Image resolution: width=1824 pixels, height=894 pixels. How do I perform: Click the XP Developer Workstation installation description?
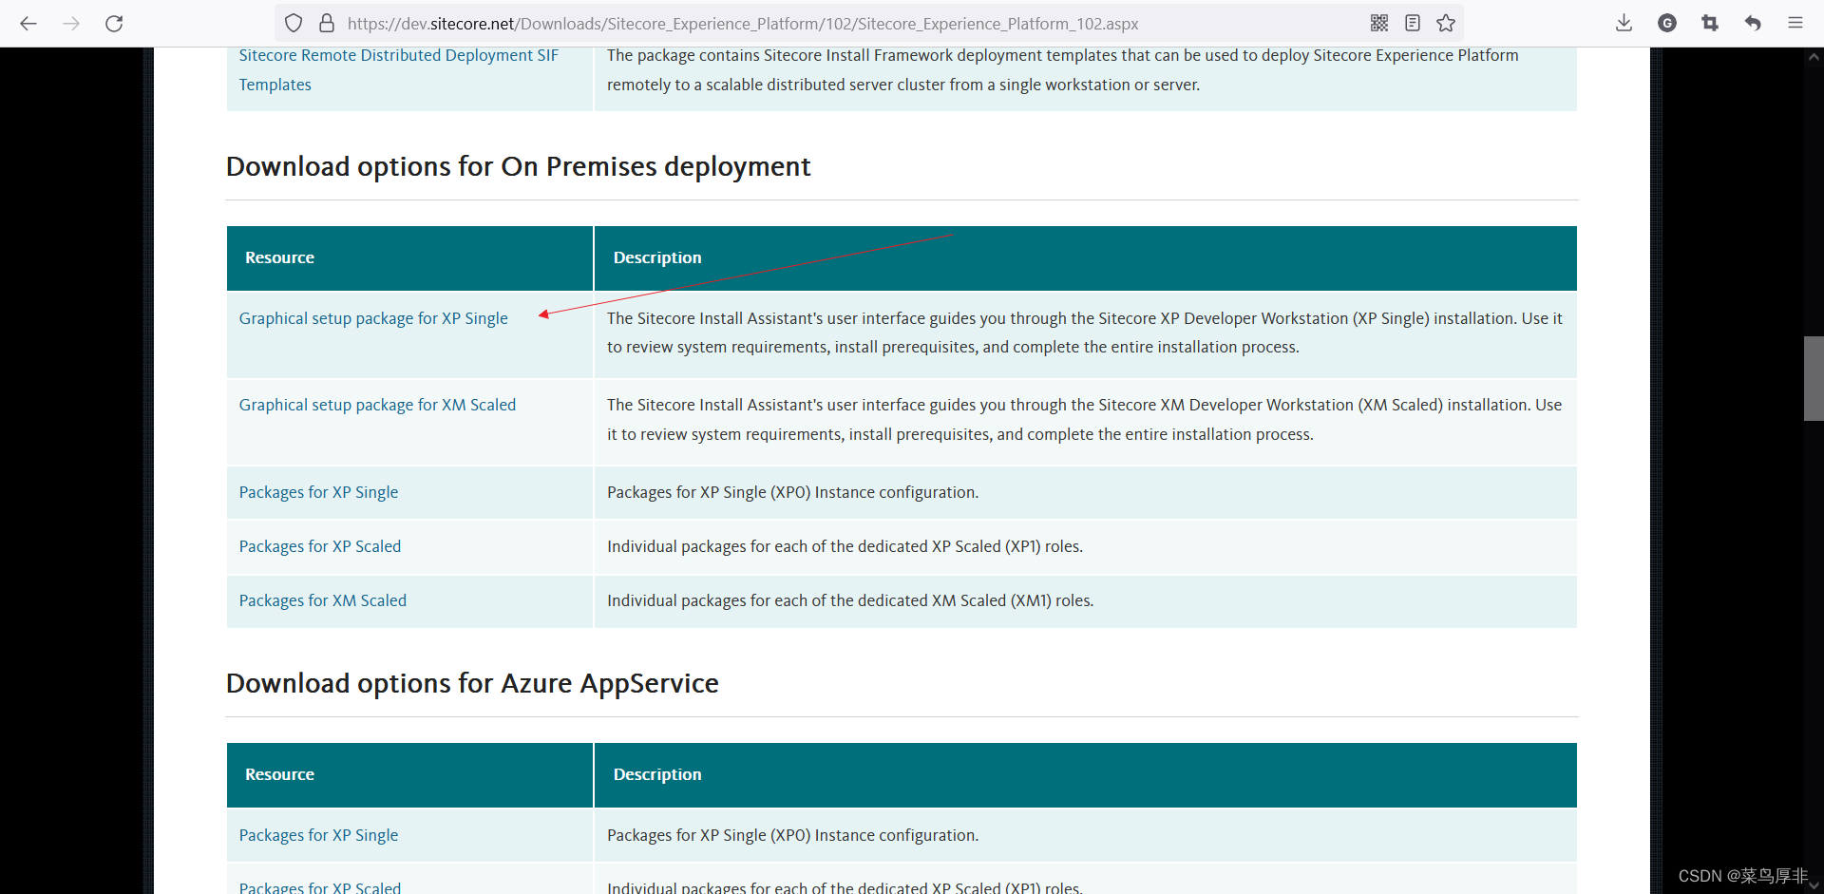click(1085, 333)
